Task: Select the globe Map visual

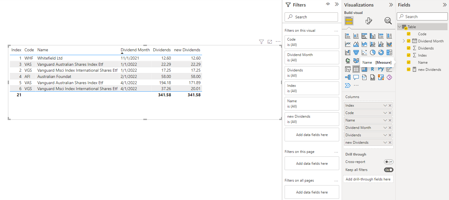Action: point(348,61)
